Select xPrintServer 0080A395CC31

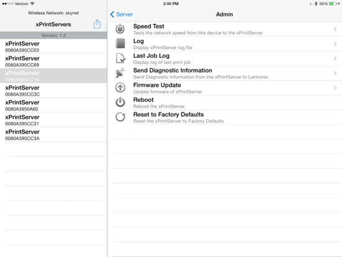(x=53, y=120)
